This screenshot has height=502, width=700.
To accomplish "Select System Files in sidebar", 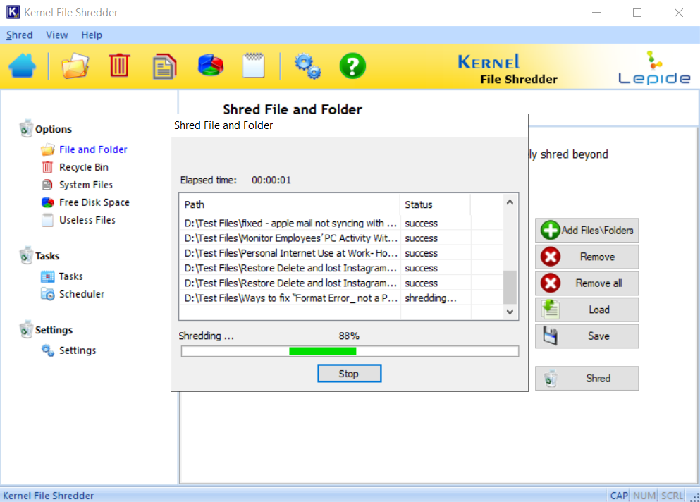I will pyautogui.click(x=86, y=185).
